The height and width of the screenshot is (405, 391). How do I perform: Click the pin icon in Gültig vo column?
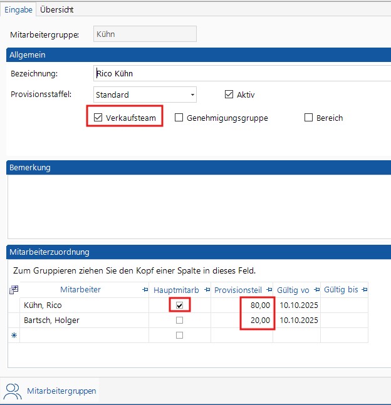coord(317,290)
